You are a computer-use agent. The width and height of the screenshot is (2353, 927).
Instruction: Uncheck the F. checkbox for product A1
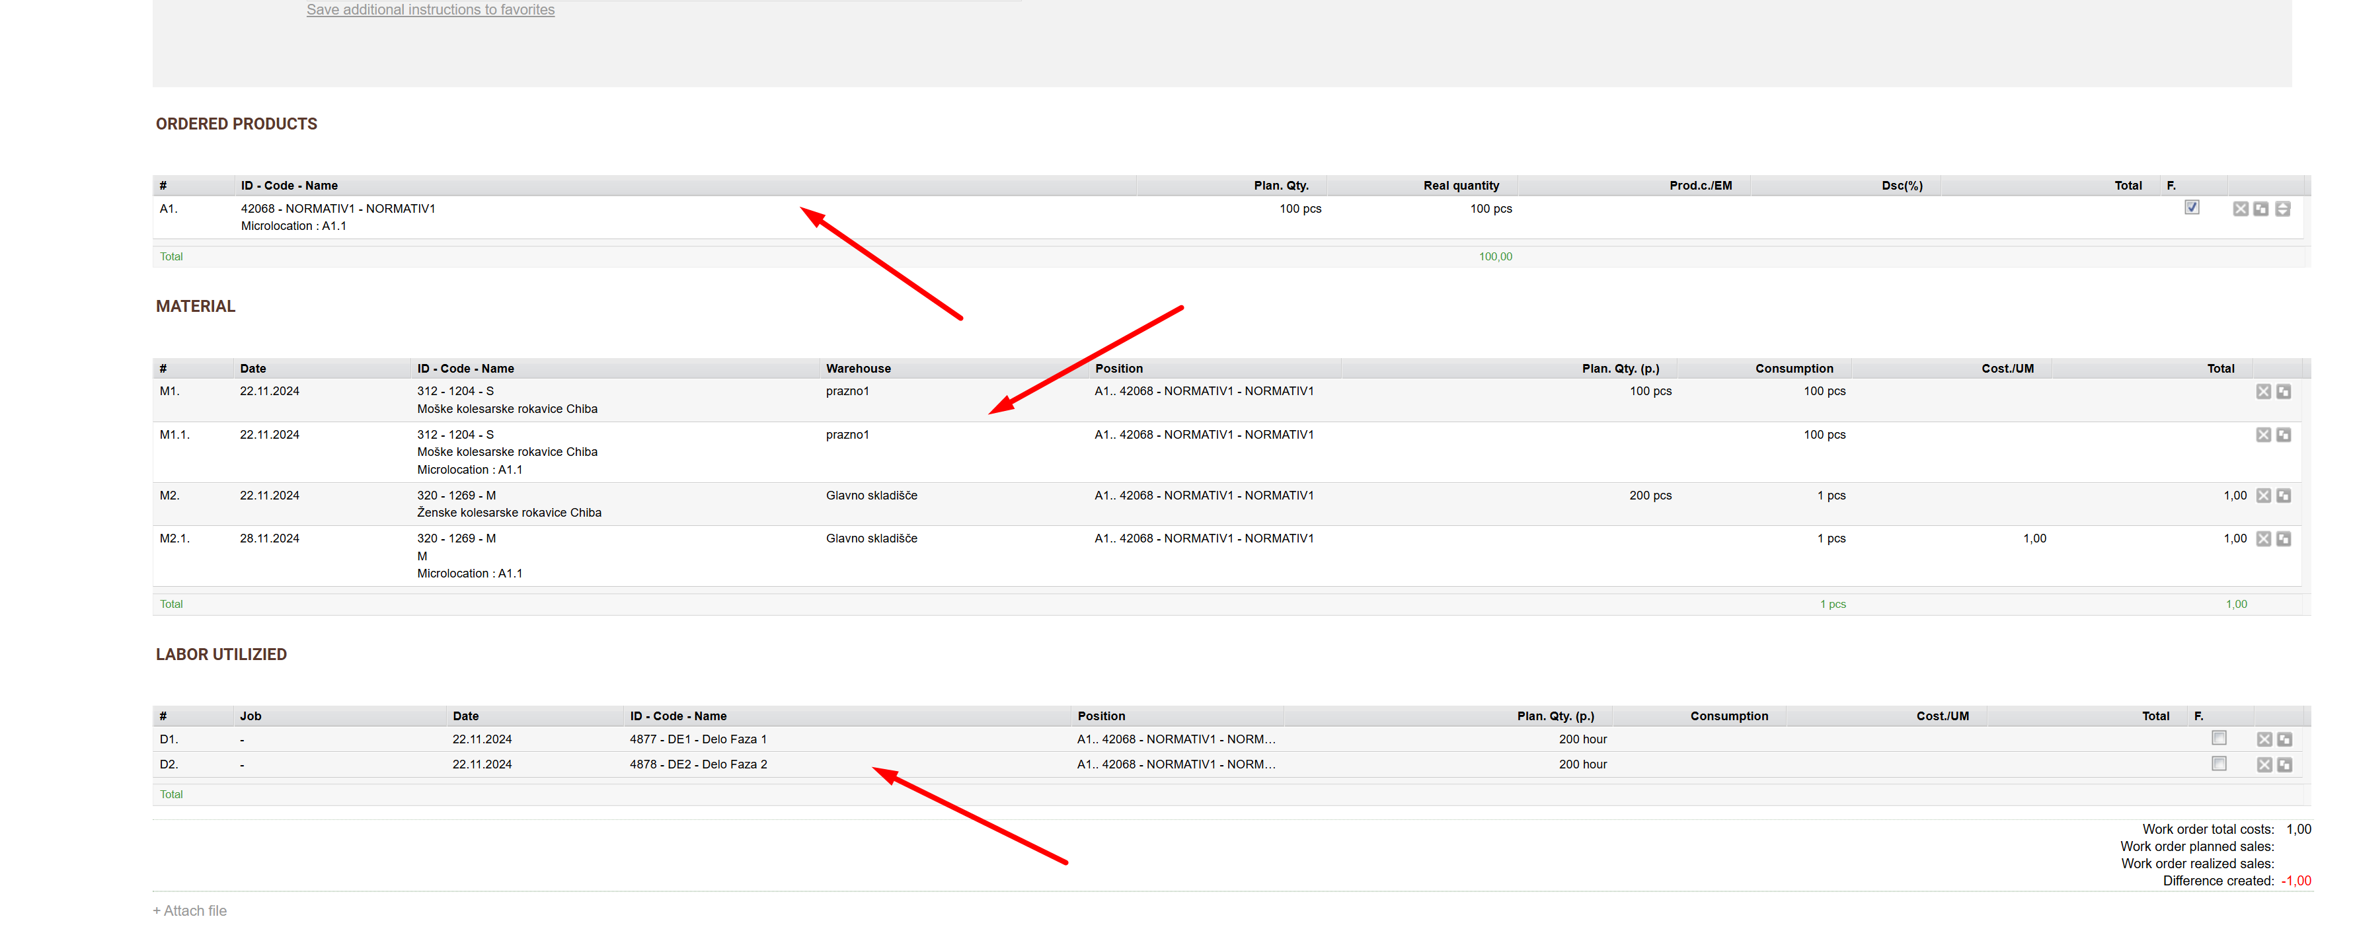tap(2191, 207)
